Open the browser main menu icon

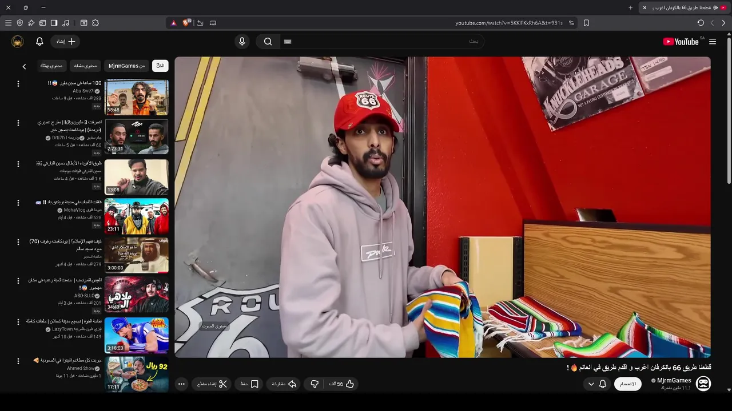coord(8,23)
